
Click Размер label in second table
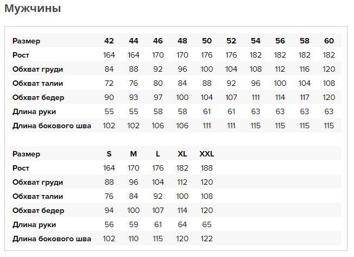pos(26,154)
